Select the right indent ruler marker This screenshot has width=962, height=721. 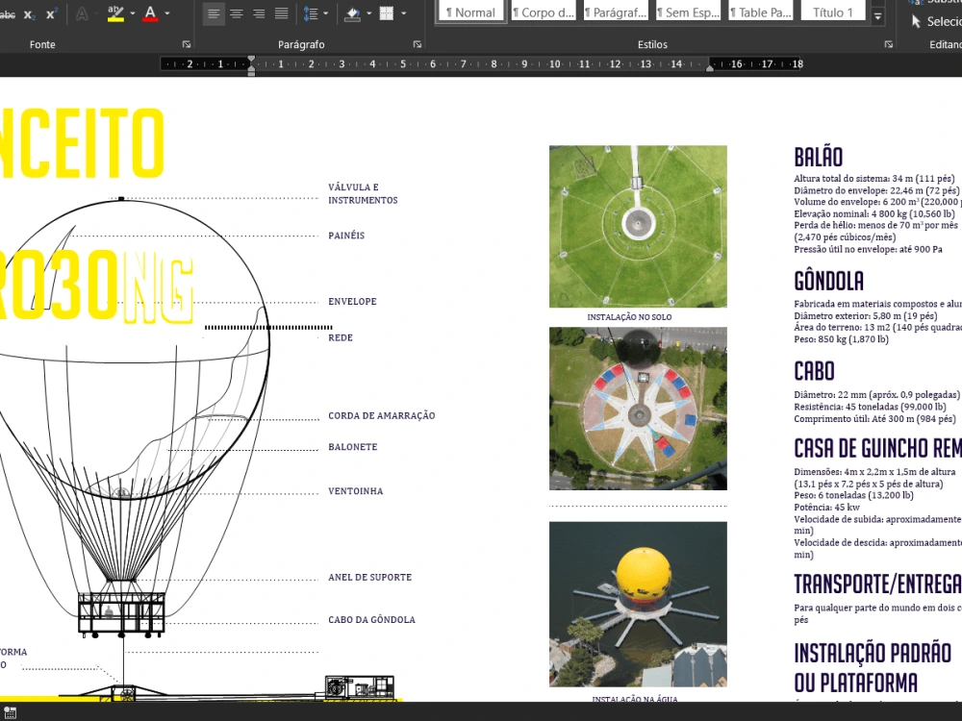point(710,68)
